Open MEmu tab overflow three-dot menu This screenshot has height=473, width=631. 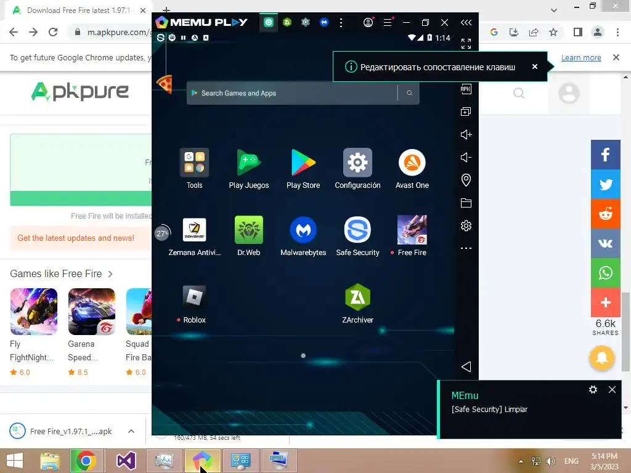coord(341,23)
